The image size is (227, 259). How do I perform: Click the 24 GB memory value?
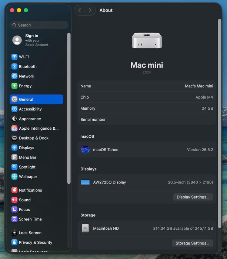[207, 108]
